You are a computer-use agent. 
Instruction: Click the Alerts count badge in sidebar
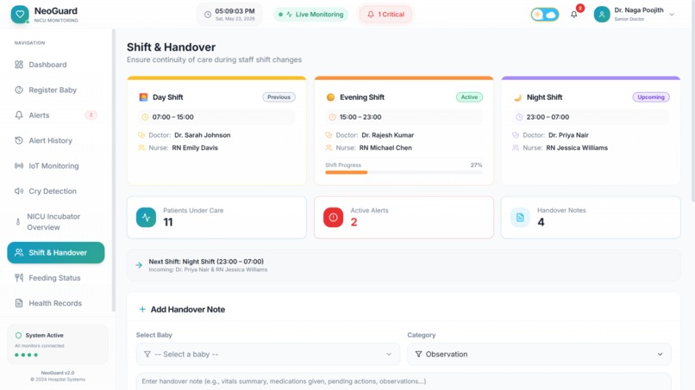coord(91,115)
